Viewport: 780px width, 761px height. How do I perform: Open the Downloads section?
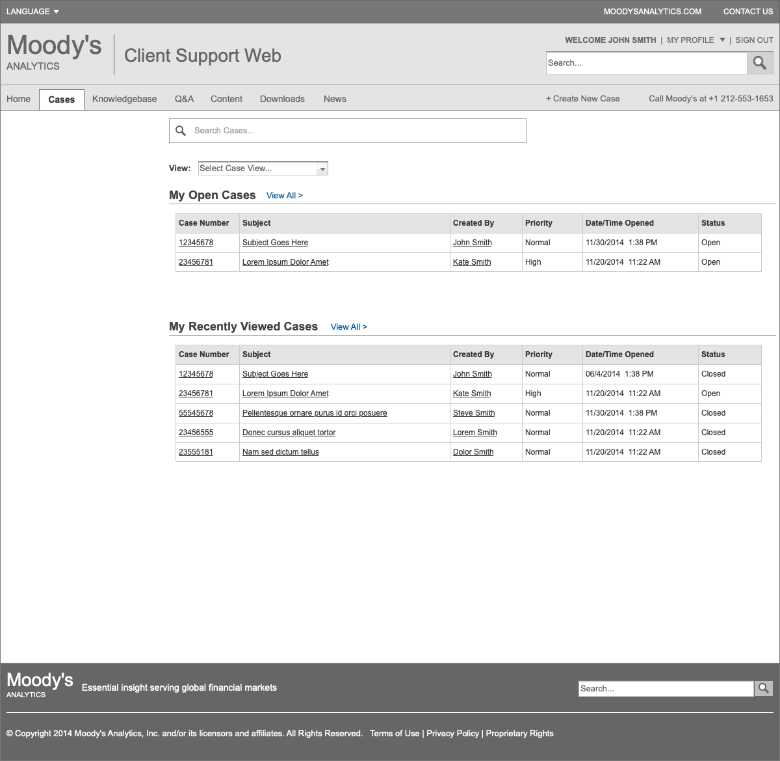(x=282, y=99)
